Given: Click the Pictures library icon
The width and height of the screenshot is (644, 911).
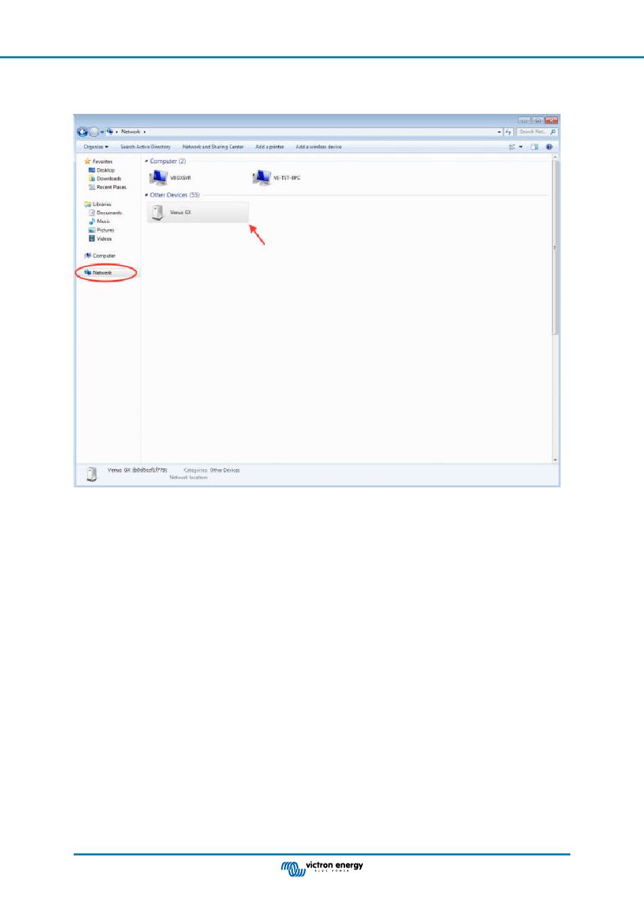Looking at the screenshot, I should click(x=92, y=230).
